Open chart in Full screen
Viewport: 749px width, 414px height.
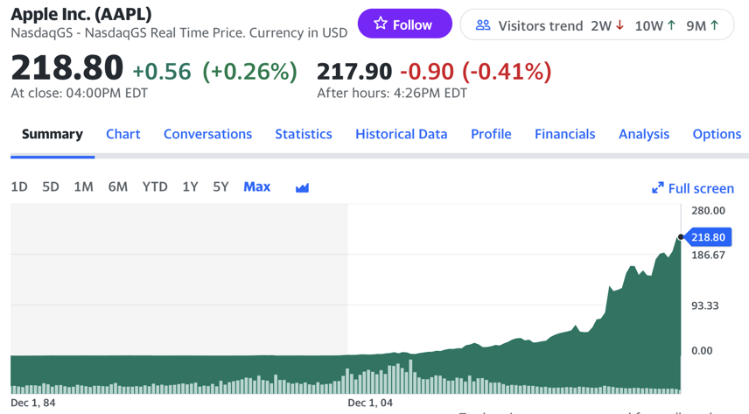click(x=701, y=188)
